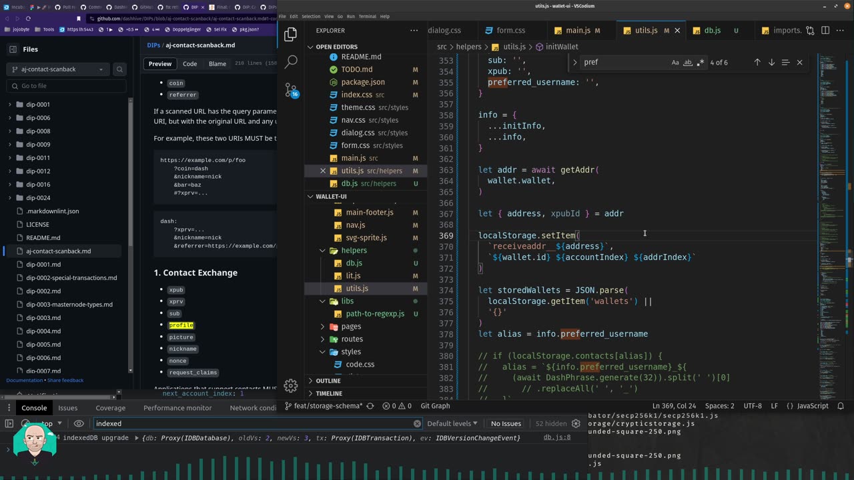Switch GitHub view to Code tab
Viewport: 854px width, 480px height.
click(189, 64)
